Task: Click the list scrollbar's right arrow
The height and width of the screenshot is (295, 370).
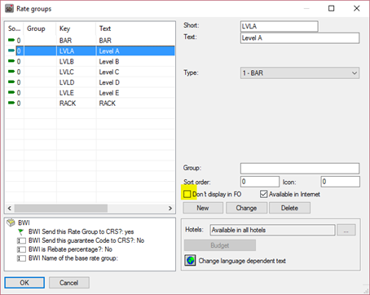Action: point(170,209)
